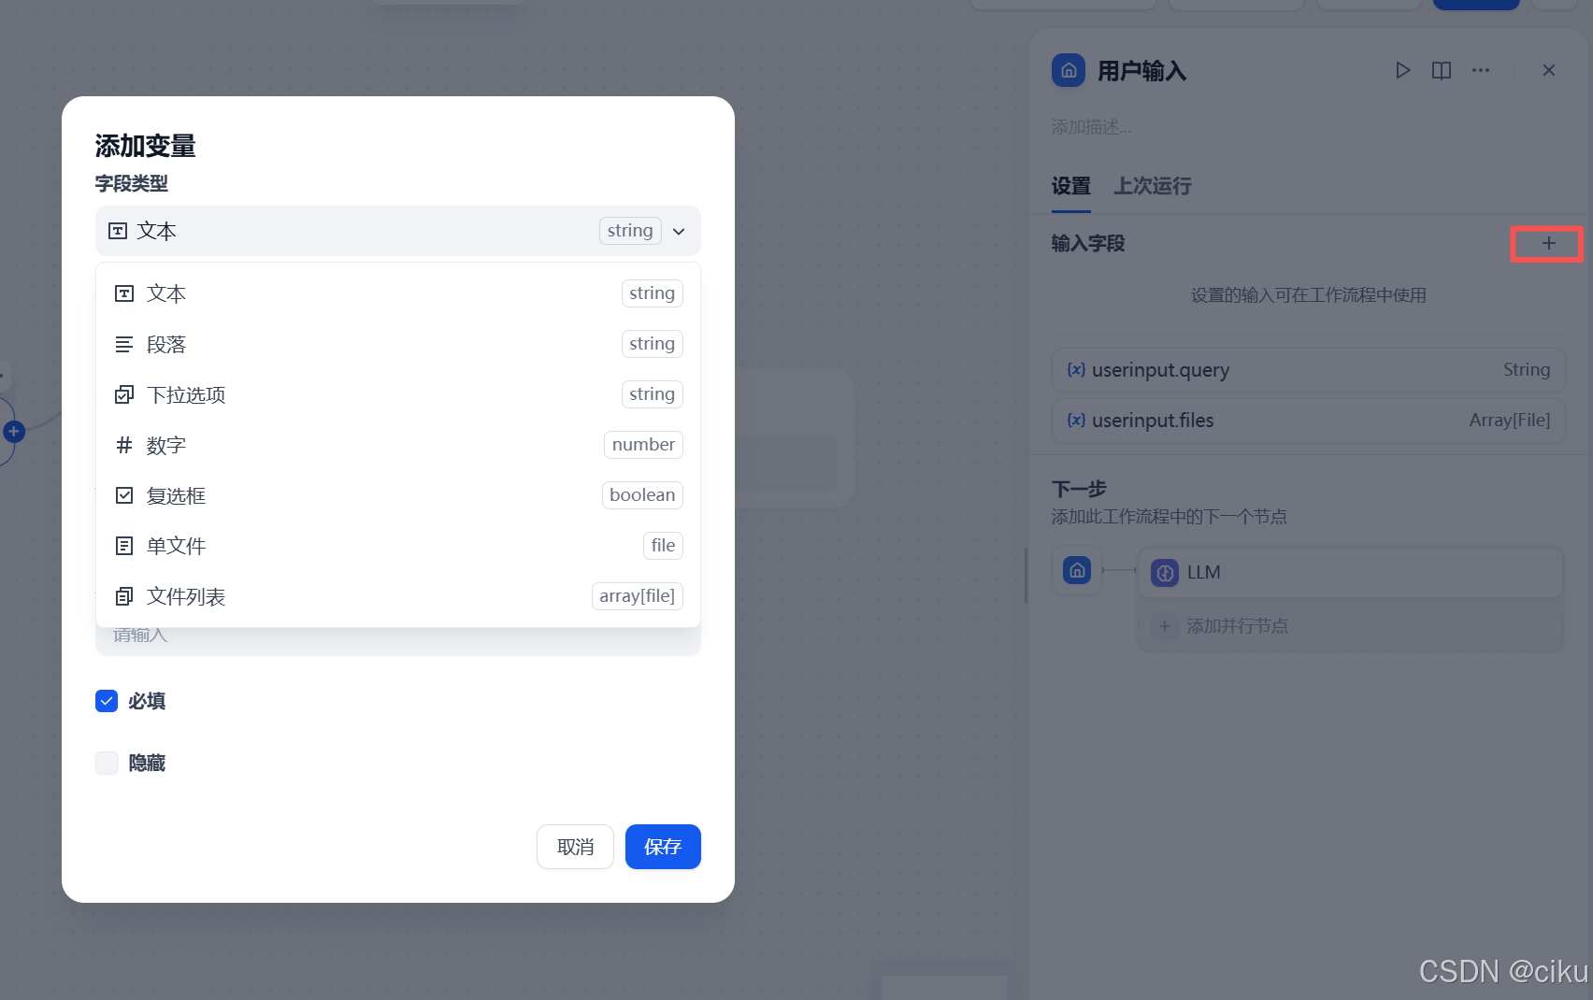Select 单文件 file option from the list
Image resolution: width=1593 pixels, height=1000 pixels.
pyautogui.click(x=398, y=546)
